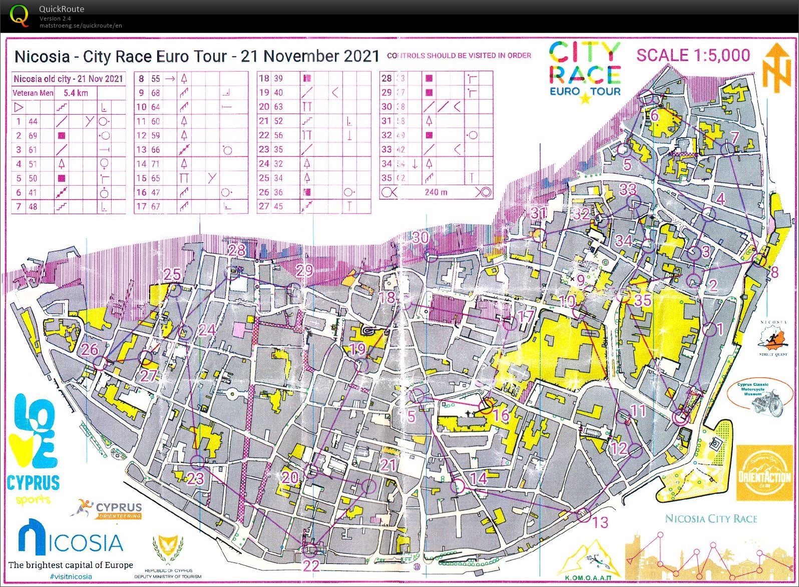Viewport: 799px width, 587px height.
Task: Click control number 8 label
Action: click(775, 273)
